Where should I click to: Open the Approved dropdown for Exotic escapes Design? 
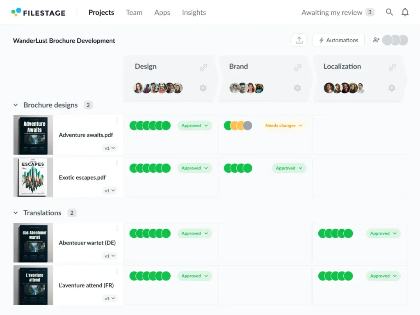[x=194, y=168]
